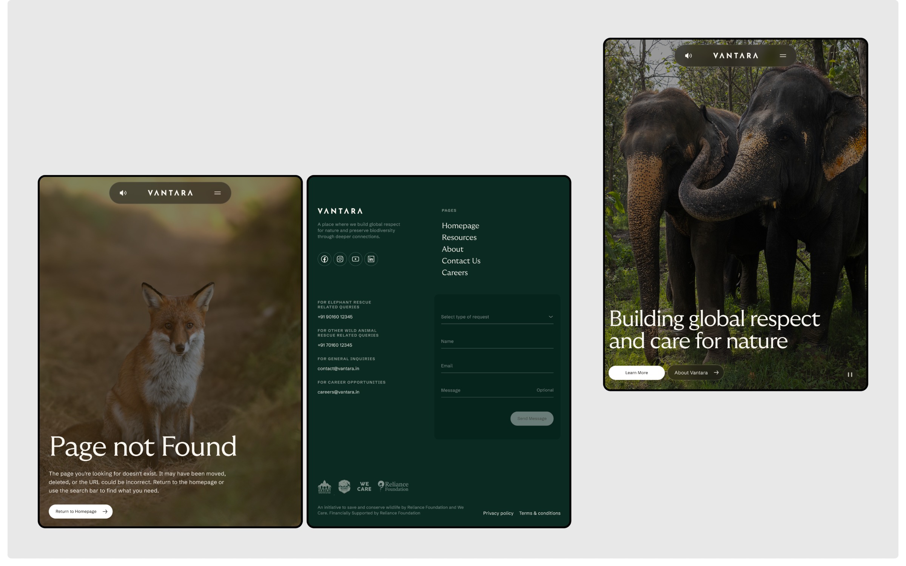The width and height of the screenshot is (906, 566).
Task: Open the LinkedIn icon in the footer
Action: point(371,259)
